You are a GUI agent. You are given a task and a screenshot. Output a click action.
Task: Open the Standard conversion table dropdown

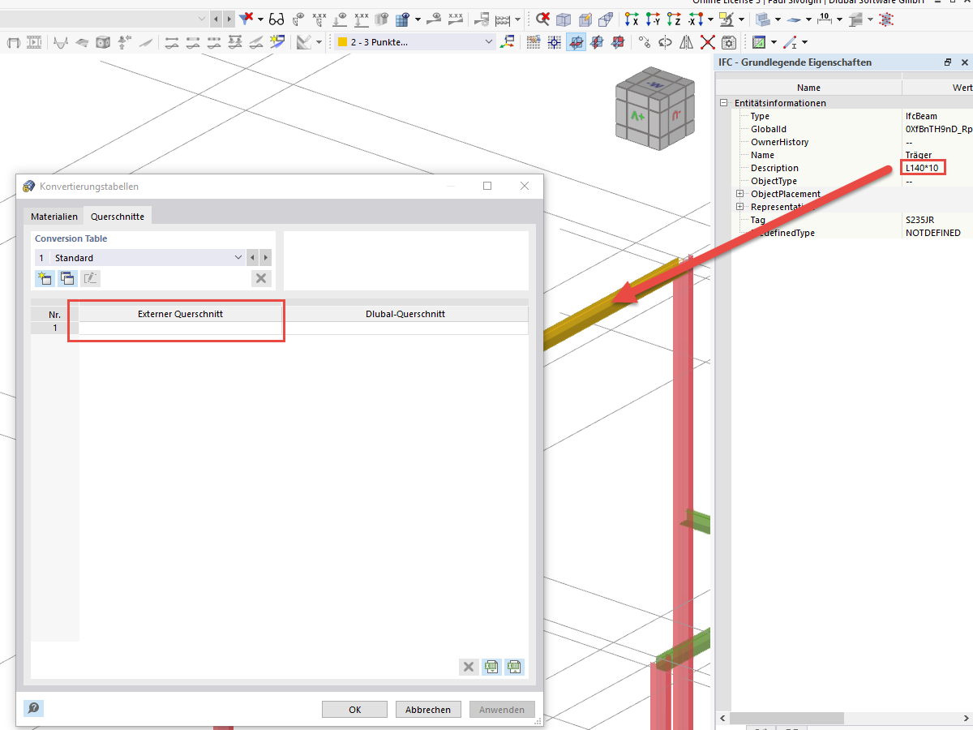[x=238, y=257]
